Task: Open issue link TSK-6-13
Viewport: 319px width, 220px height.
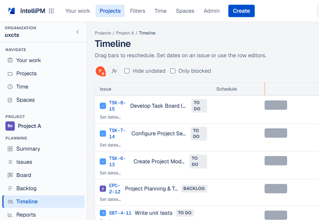Action: (x=117, y=162)
